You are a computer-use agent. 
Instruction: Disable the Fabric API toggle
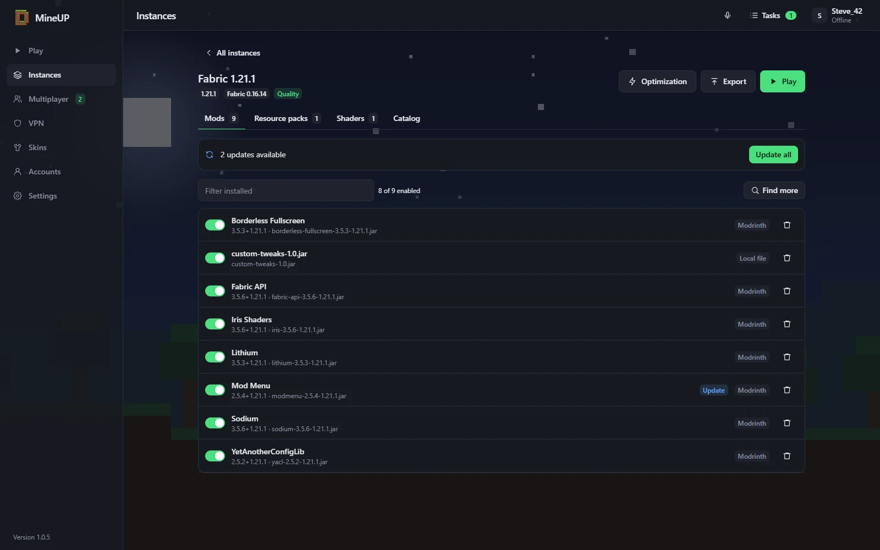pyautogui.click(x=215, y=291)
